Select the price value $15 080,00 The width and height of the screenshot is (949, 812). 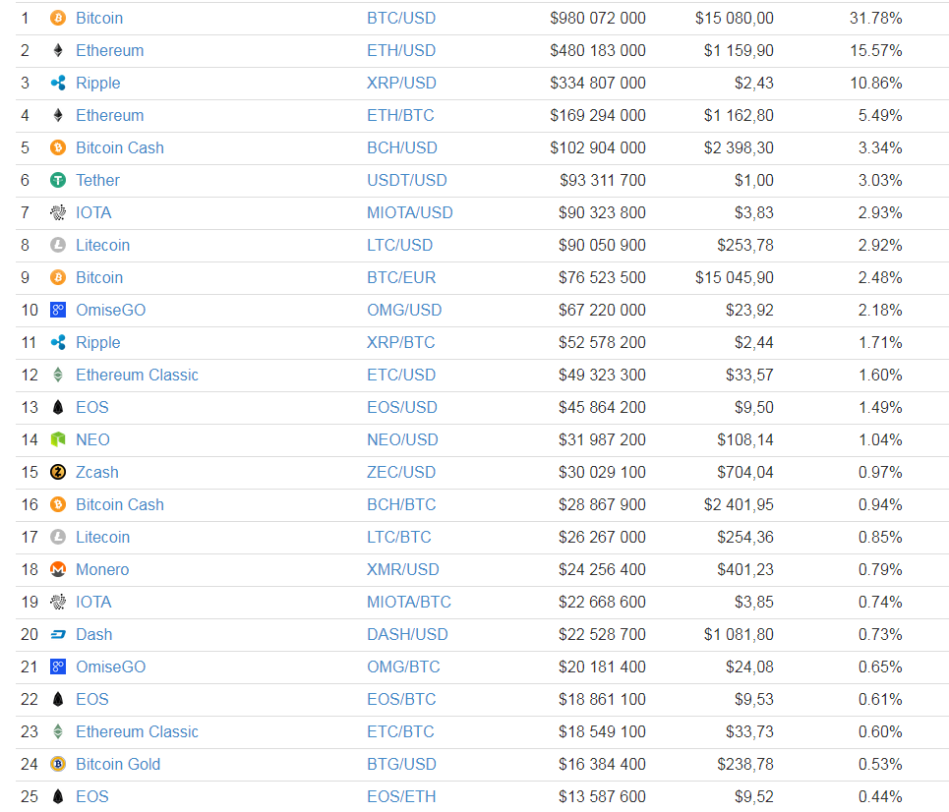(735, 18)
